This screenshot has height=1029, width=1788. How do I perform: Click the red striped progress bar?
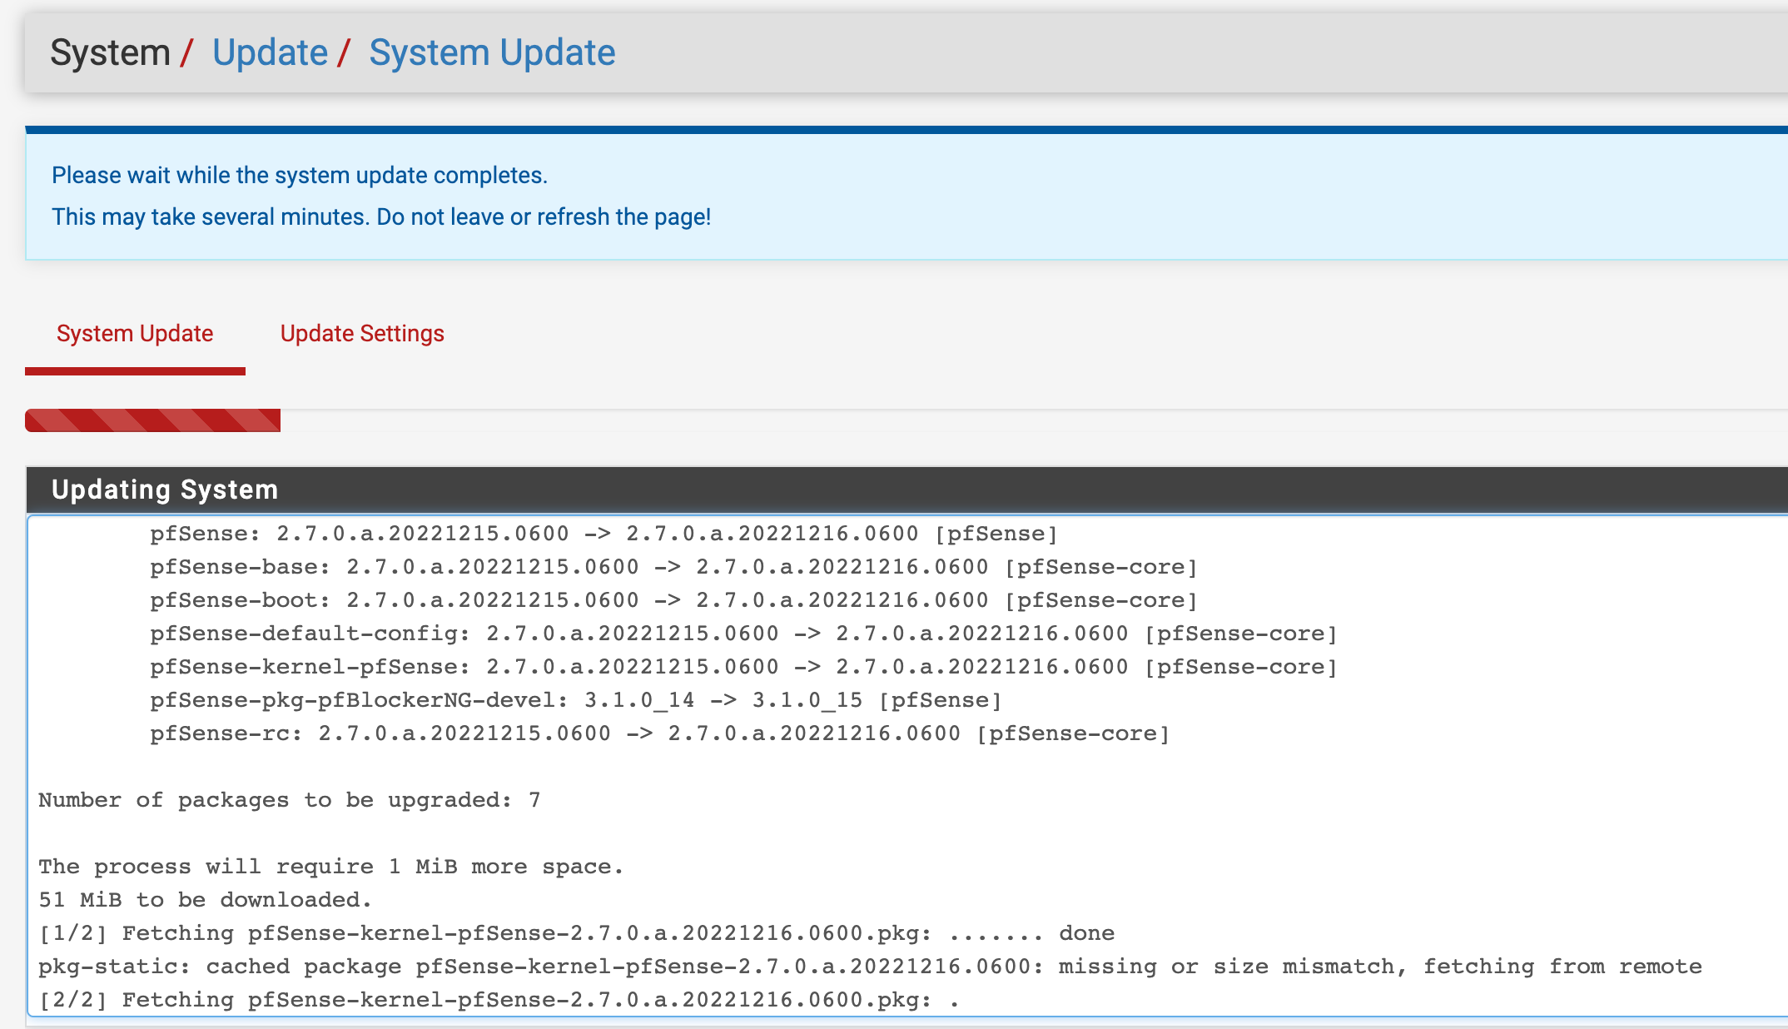point(153,420)
